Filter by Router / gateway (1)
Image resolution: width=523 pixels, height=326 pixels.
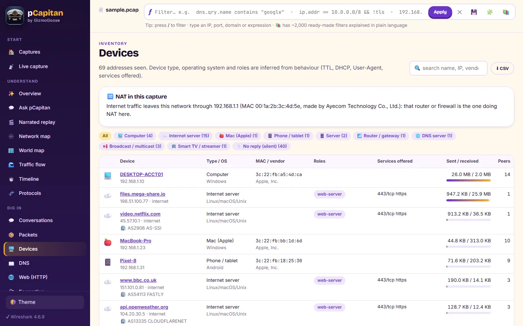point(381,136)
